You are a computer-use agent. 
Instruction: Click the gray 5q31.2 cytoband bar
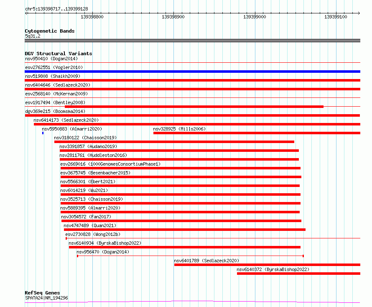point(192,41)
